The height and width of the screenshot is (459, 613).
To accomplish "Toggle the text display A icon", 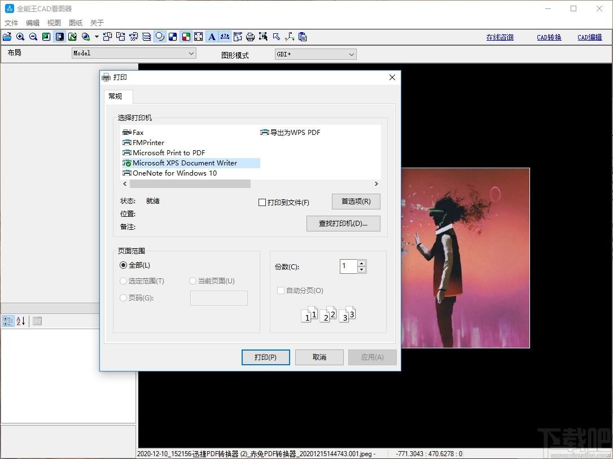I will tap(212, 37).
